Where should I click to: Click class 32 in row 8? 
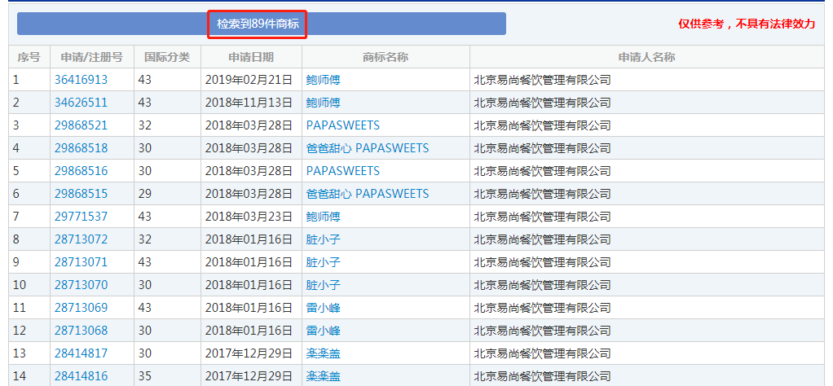pyautogui.click(x=145, y=239)
